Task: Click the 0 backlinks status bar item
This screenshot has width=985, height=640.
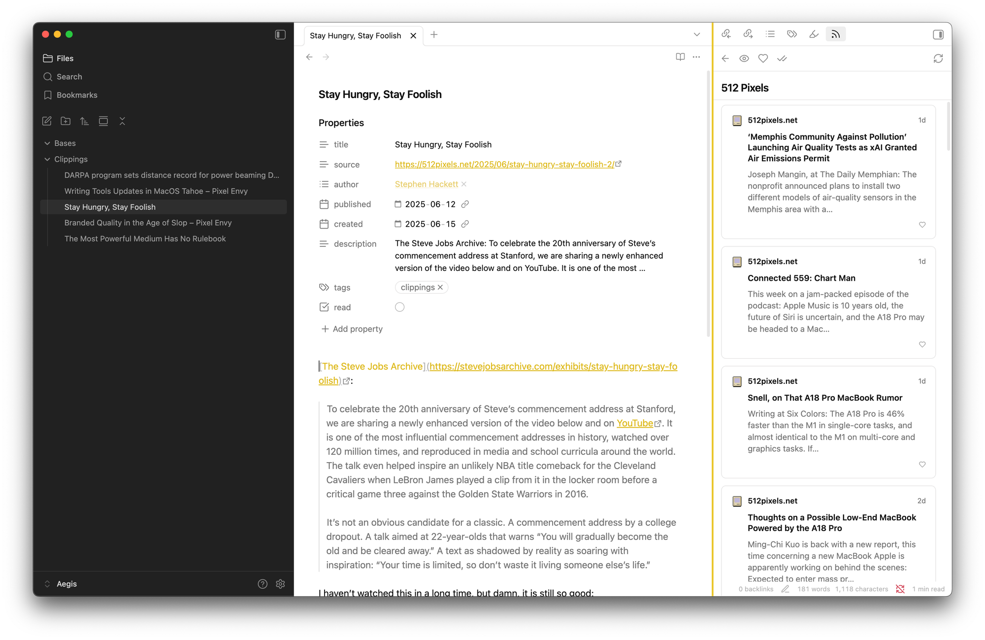Action: coord(756,589)
